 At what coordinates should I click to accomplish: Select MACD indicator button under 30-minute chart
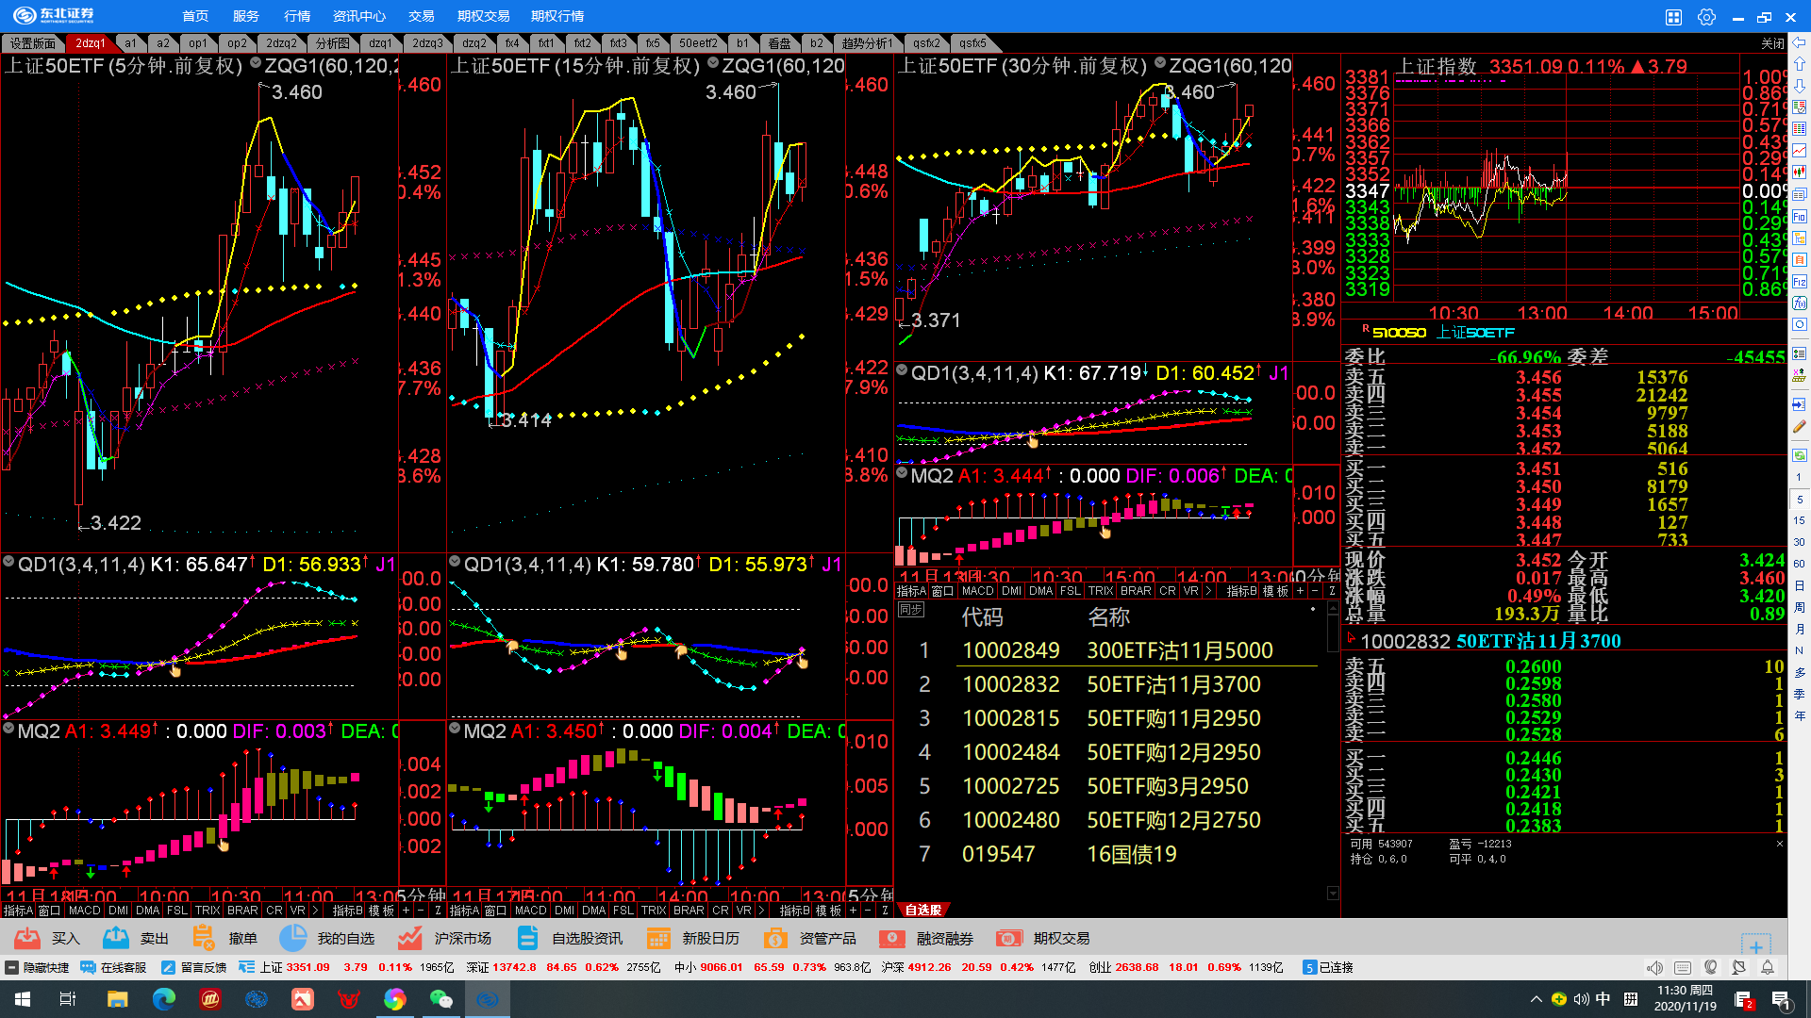pos(977,591)
